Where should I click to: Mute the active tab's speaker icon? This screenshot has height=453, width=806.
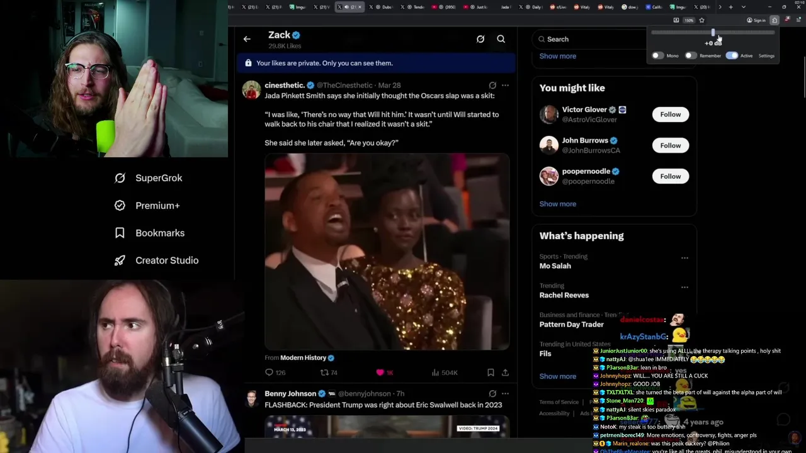pos(346,7)
